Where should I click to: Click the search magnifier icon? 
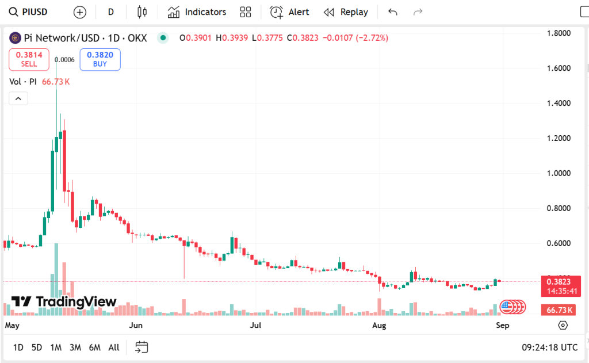click(14, 12)
